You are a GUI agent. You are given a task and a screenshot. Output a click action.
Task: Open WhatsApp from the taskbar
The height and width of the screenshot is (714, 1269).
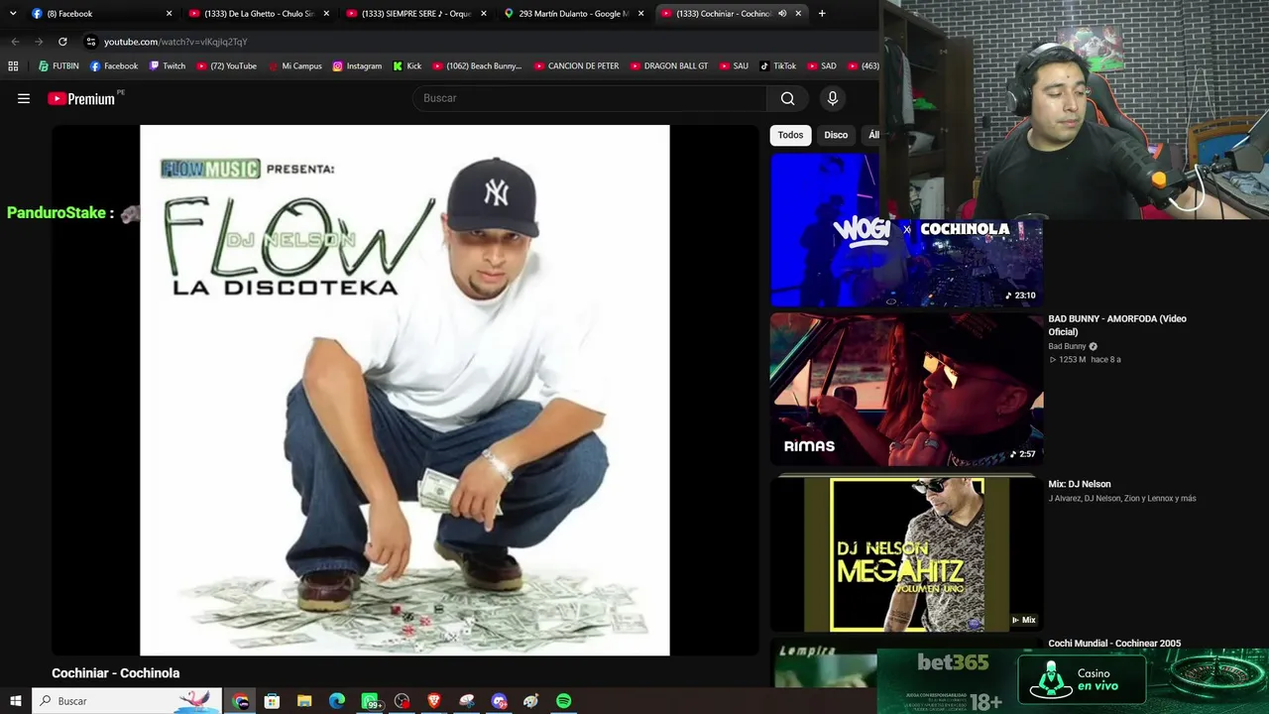370,701
